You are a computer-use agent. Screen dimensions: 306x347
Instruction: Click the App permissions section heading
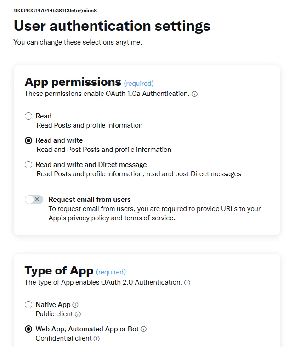tap(73, 82)
